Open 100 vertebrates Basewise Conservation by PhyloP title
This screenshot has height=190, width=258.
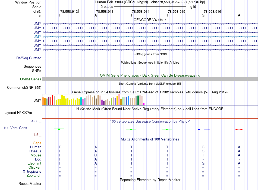pyautogui.click(x=150, y=122)
